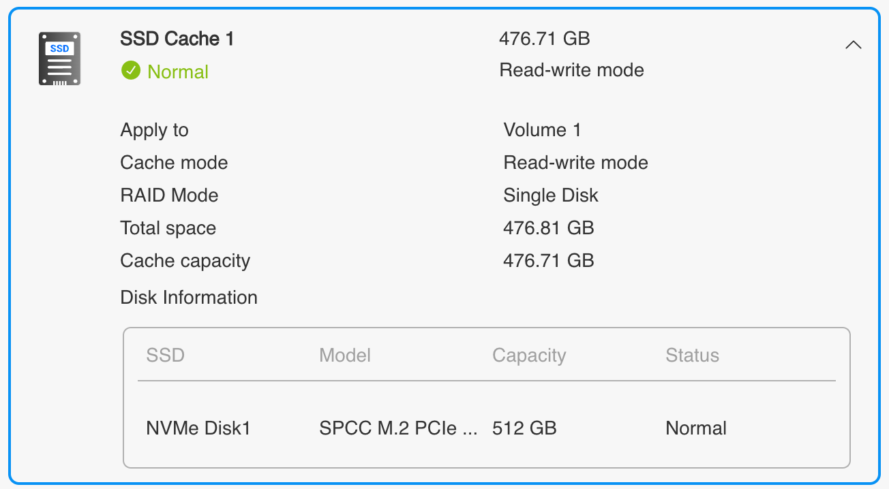Click the SSD drive icon
The width and height of the screenshot is (889, 489).
coord(59,59)
